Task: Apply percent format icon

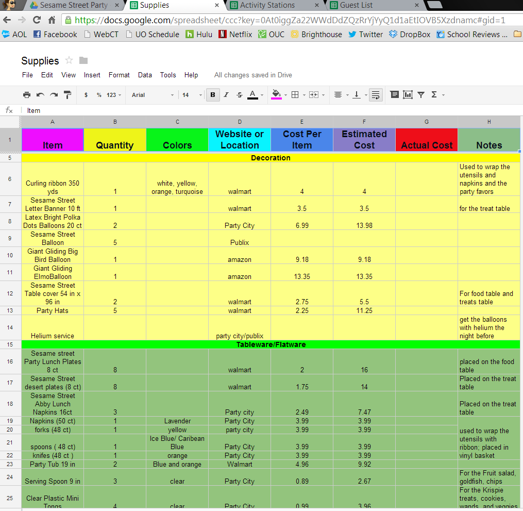Action: click(99, 95)
